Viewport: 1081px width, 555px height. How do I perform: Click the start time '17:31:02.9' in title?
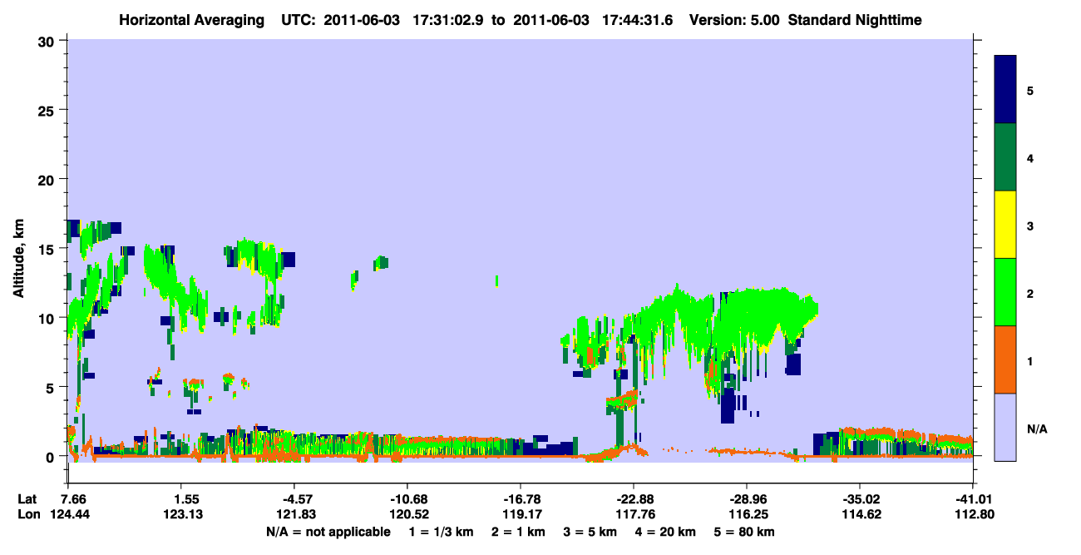(x=450, y=19)
